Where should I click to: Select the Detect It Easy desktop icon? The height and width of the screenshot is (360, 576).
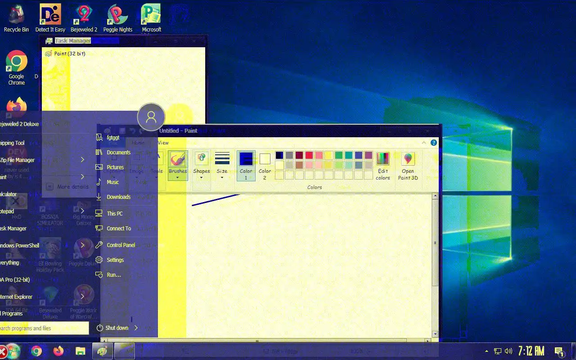50,19
